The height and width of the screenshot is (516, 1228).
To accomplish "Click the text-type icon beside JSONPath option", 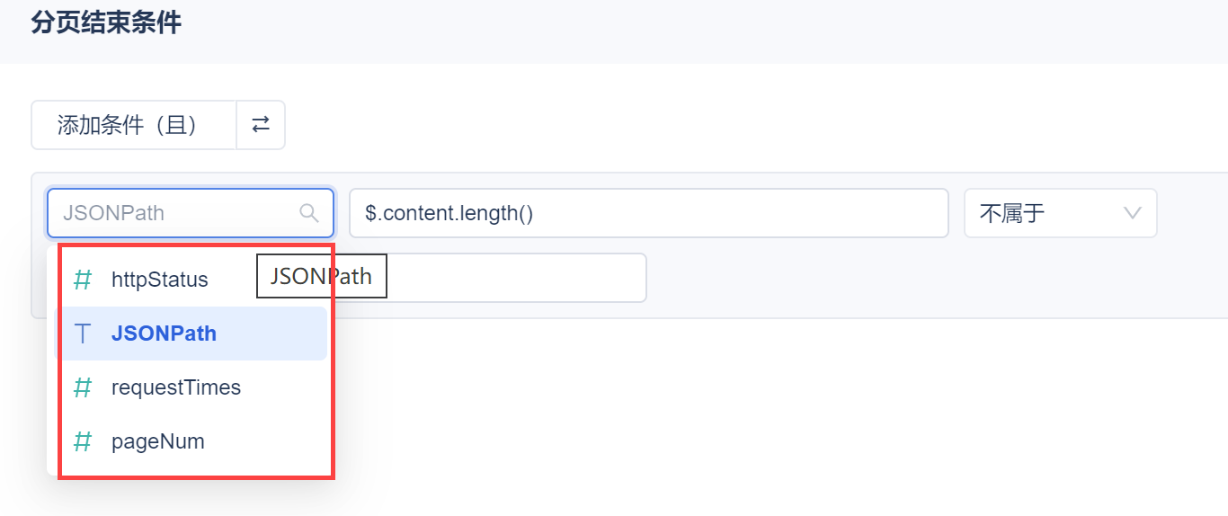I will click(x=83, y=334).
